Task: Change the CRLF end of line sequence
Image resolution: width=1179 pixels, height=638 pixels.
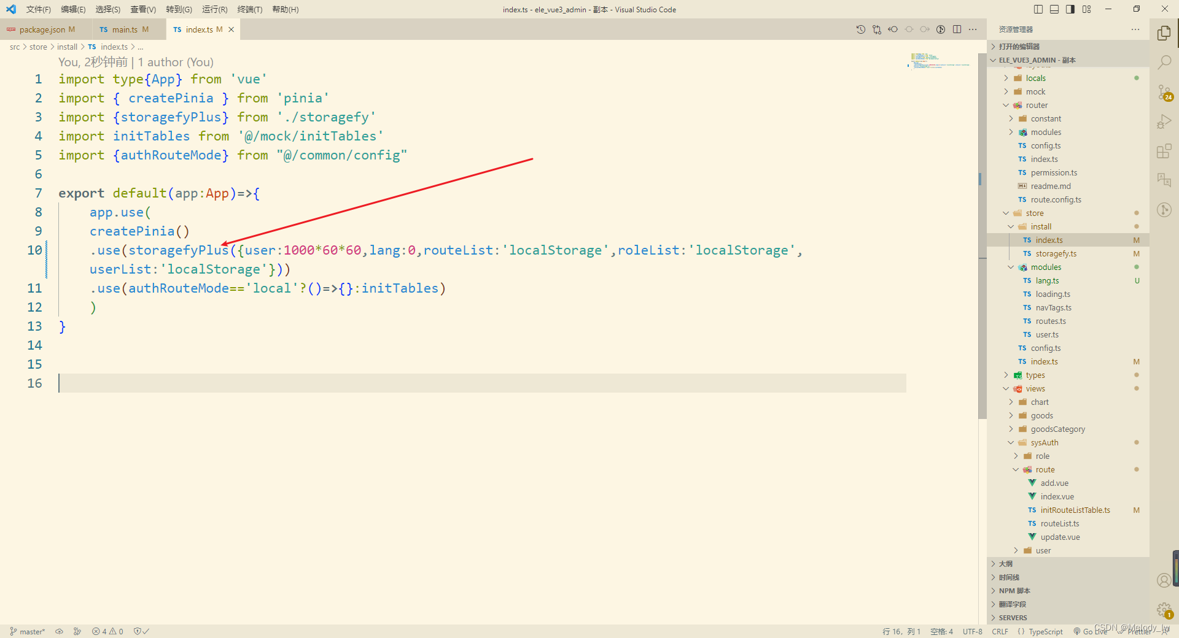Action: click(1000, 631)
